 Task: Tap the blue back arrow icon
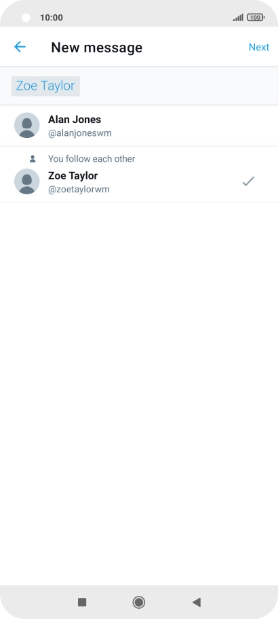click(20, 47)
